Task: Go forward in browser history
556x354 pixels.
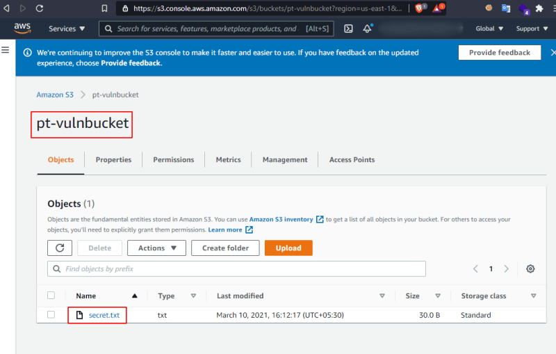Action: 23,8
